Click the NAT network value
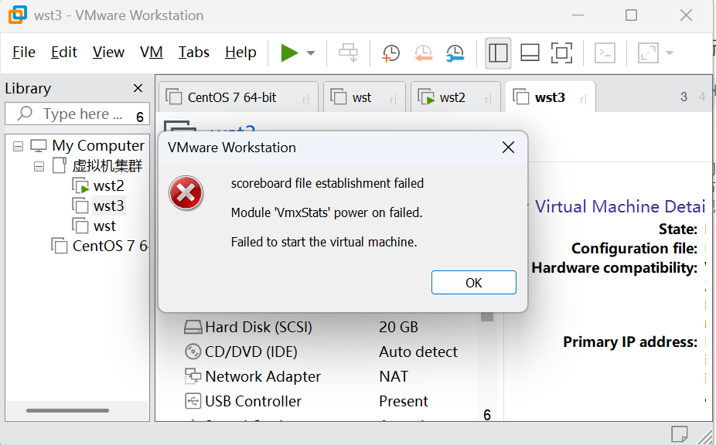 point(394,376)
